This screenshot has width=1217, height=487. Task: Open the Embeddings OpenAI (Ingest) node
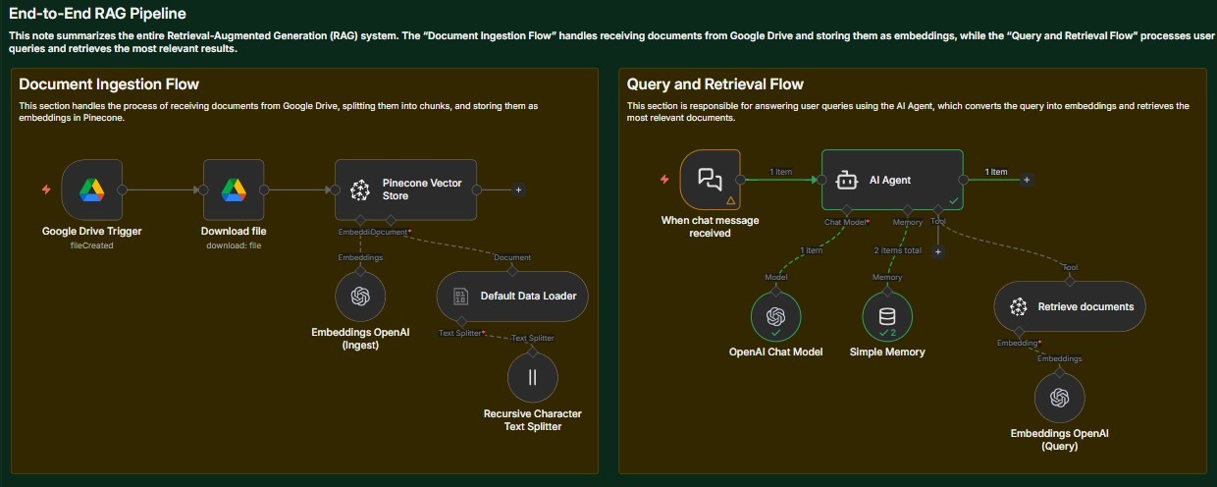(360, 297)
